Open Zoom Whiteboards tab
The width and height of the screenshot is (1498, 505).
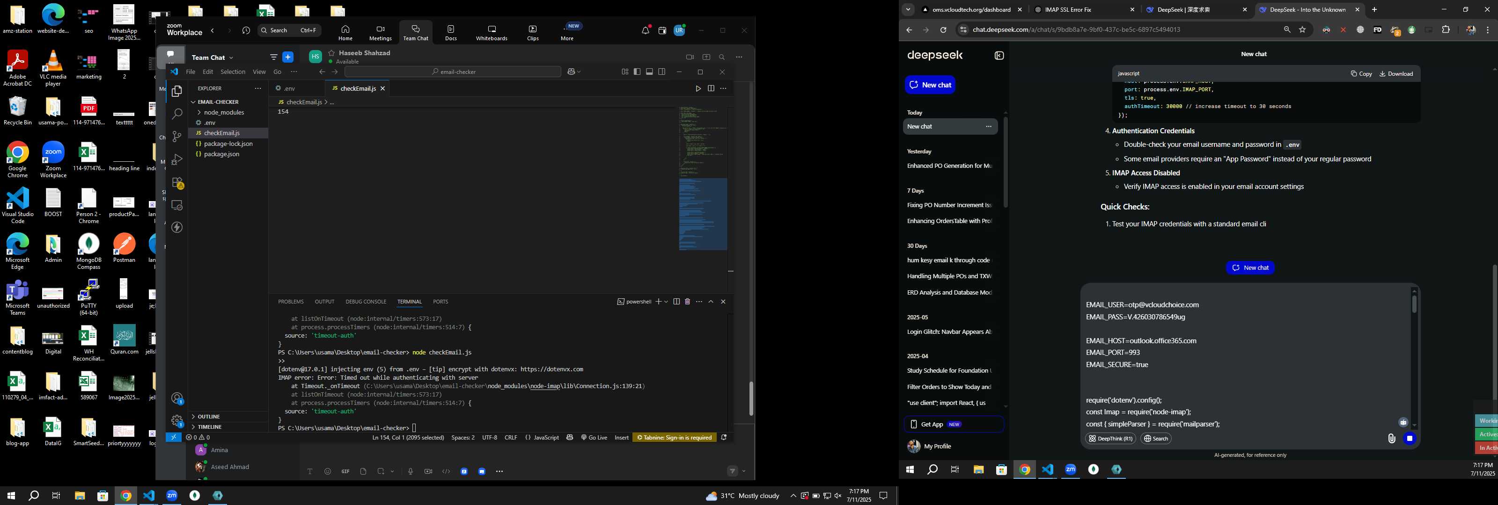[x=492, y=33]
